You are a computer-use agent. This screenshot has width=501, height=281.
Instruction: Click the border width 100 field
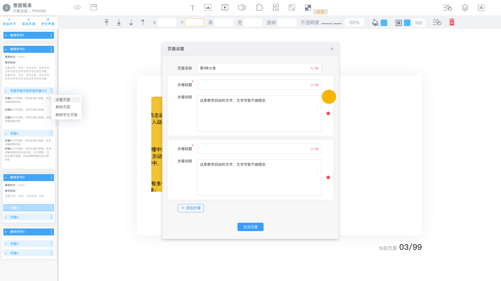[x=419, y=23]
